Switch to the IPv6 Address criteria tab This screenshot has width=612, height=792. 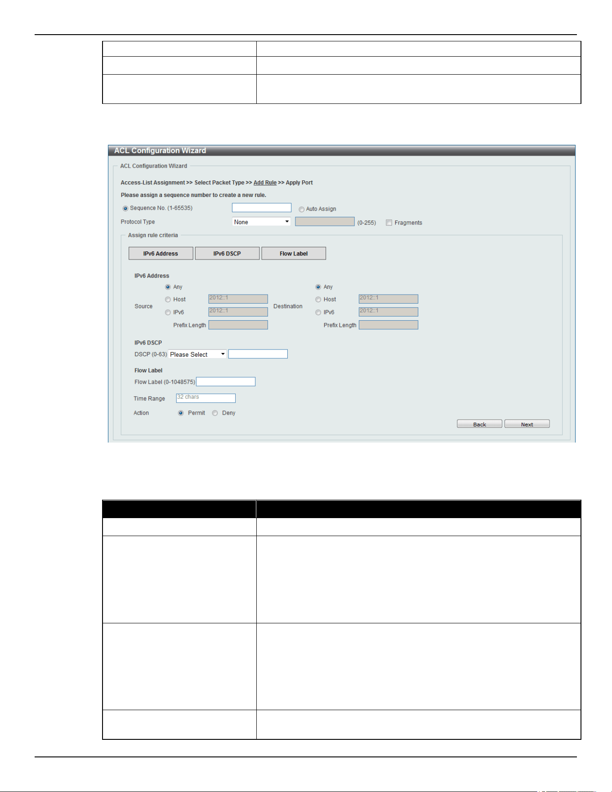point(161,254)
